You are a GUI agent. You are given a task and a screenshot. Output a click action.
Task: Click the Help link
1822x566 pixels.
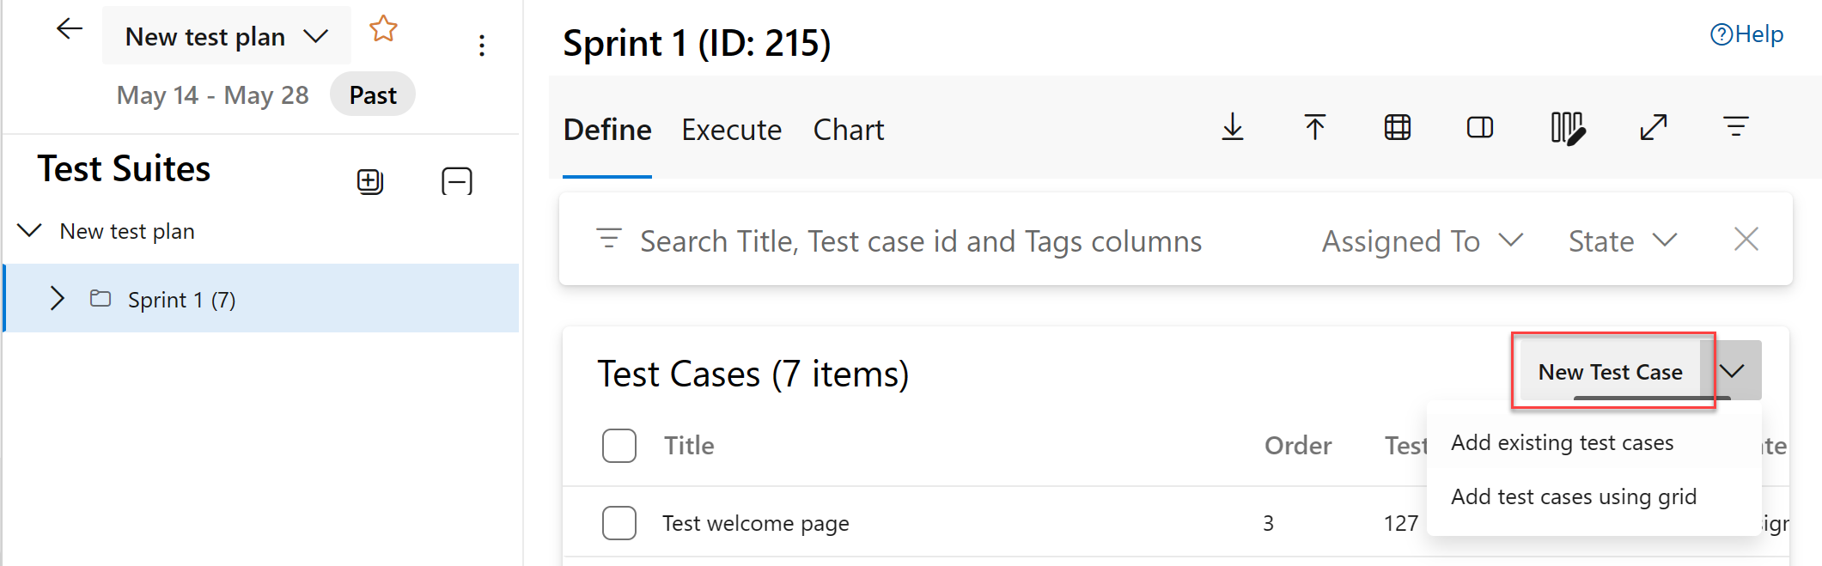tap(1746, 33)
